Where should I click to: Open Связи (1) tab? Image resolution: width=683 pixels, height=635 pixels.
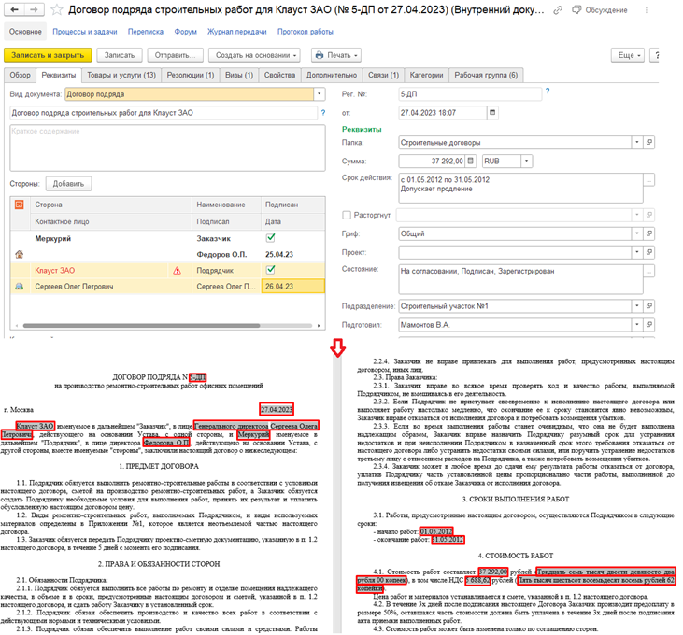click(383, 75)
